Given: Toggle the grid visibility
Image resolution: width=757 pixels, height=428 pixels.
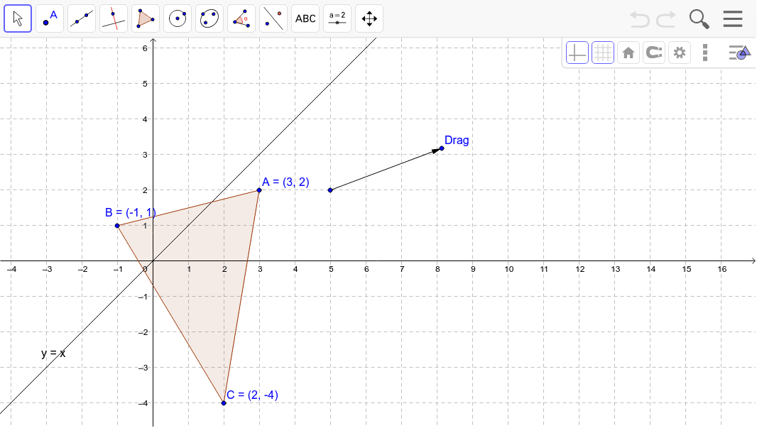Looking at the screenshot, I should tap(603, 52).
